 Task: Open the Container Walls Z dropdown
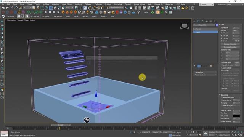(x=232, y=59)
